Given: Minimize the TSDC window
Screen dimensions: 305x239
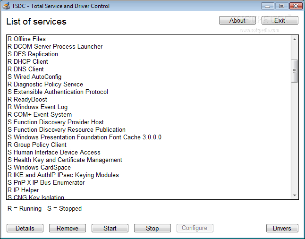Looking at the screenshot, I should click(x=267, y=6).
